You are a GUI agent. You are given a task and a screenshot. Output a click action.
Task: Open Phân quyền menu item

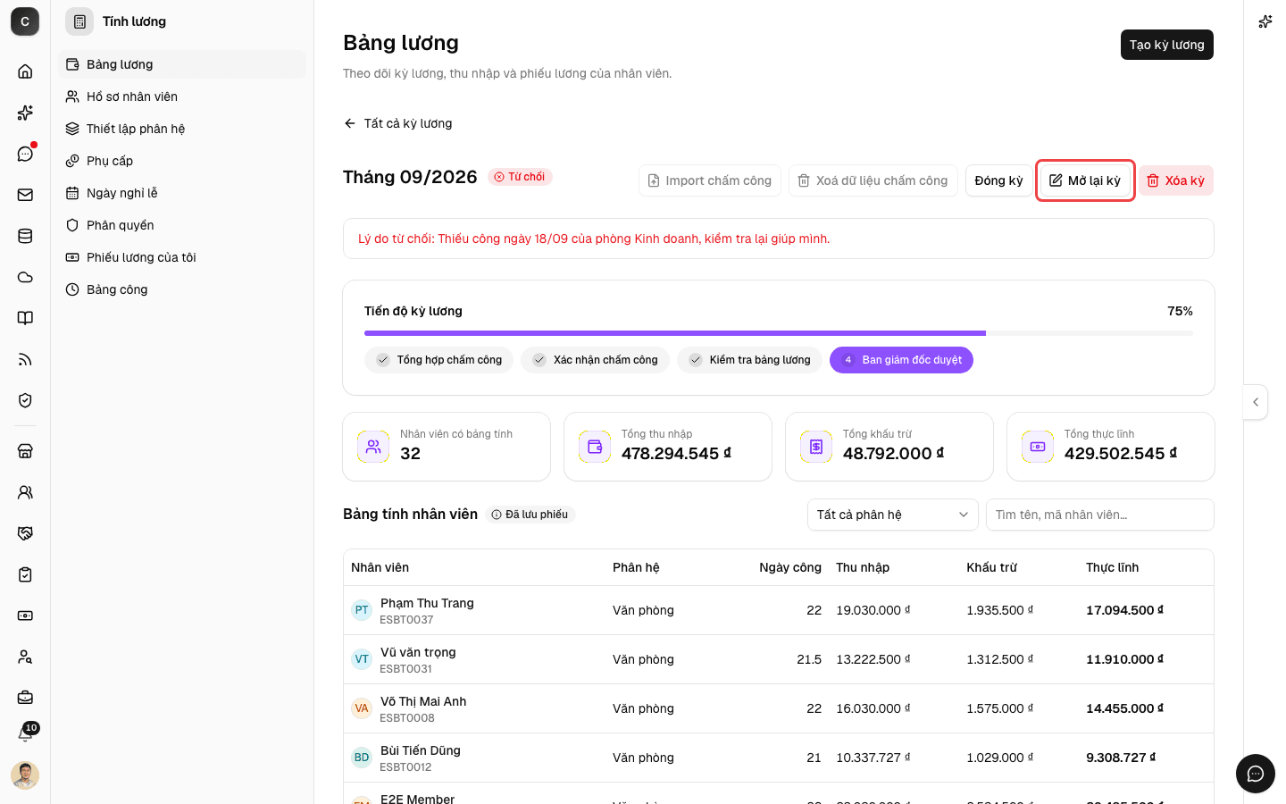point(182,225)
